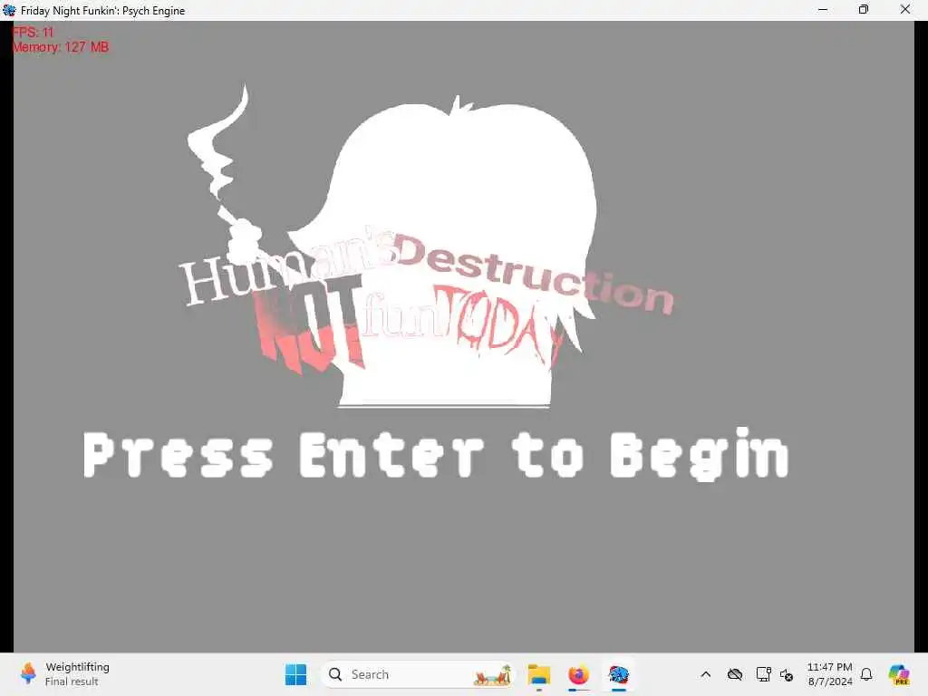928x696 pixels.
Task: Click the 'Memory: 127 MB' readout
Action: pos(61,47)
